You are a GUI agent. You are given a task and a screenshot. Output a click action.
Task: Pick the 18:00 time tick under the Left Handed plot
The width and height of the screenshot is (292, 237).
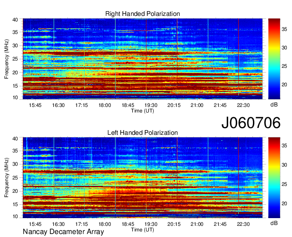105,224
